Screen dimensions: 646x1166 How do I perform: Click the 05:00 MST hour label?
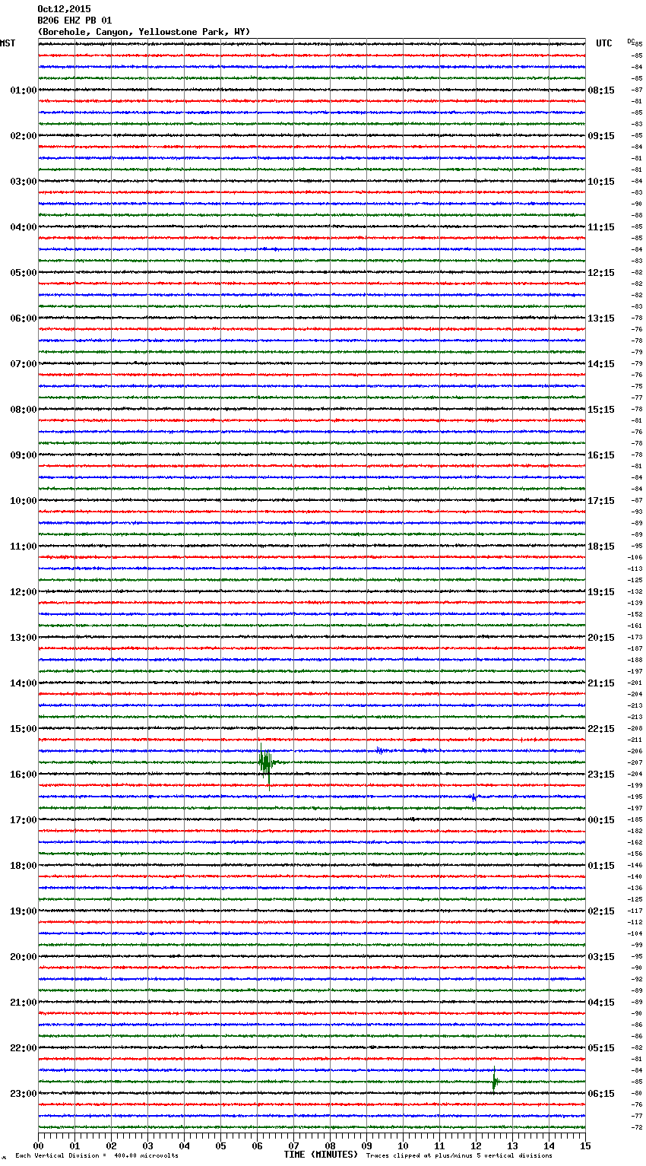click(24, 273)
